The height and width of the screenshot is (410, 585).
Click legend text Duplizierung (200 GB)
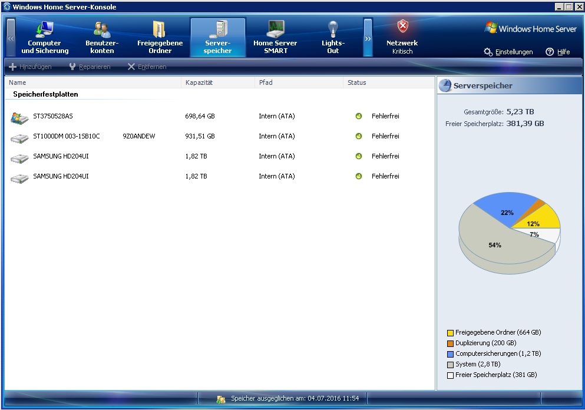pyautogui.click(x=486, y=343)
